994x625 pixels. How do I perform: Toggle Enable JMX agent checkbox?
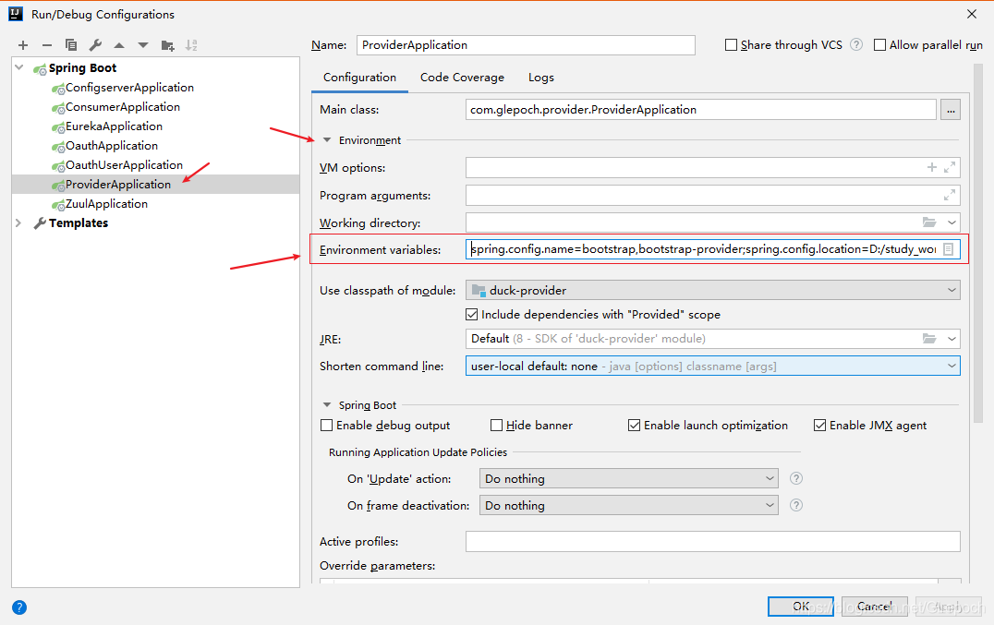tap(819, 426)
